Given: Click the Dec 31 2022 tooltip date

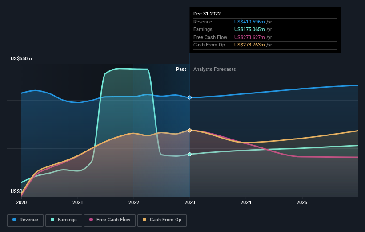Looking at the screenshot, I should coord(207,14).
